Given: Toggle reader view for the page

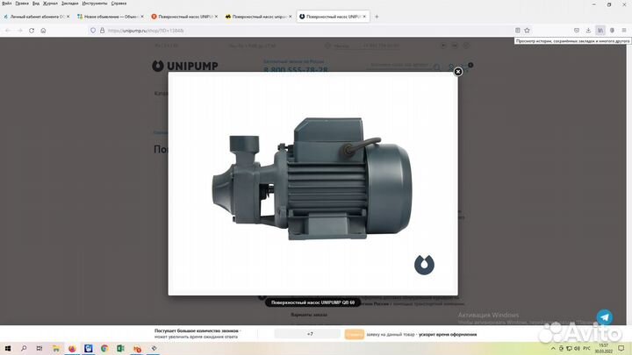Looking at the screenshot, I should 518,30.
